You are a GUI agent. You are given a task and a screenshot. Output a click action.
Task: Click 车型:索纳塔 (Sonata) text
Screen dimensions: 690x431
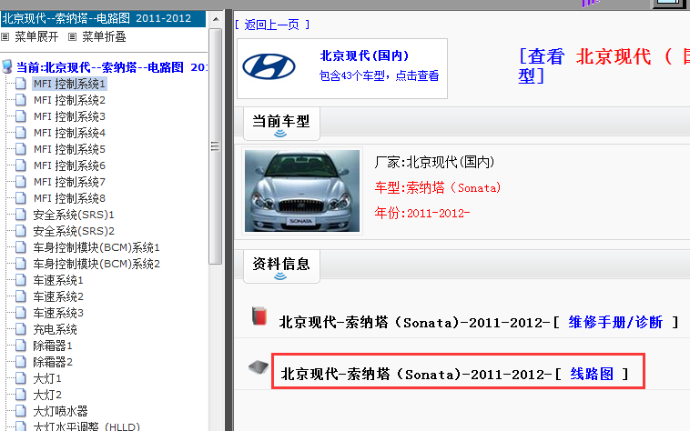pyautogui.click(x=438, y=188)
